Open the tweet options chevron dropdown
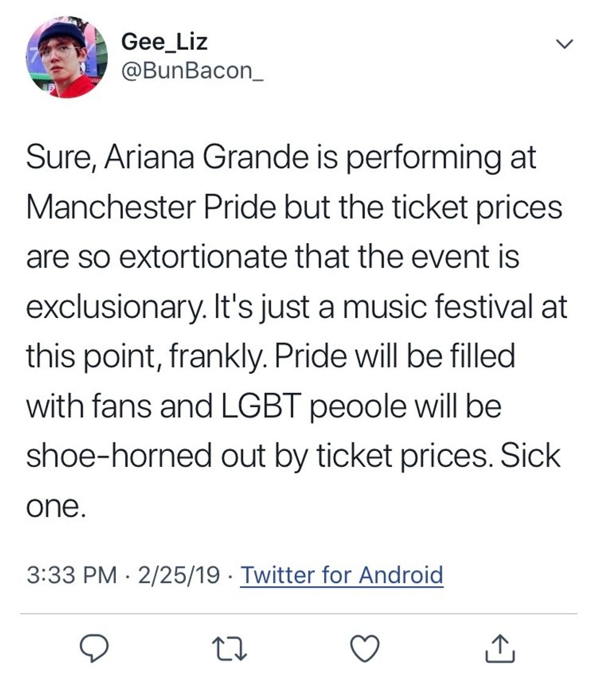This screenshot has width=597, height=680. [565, 44]
